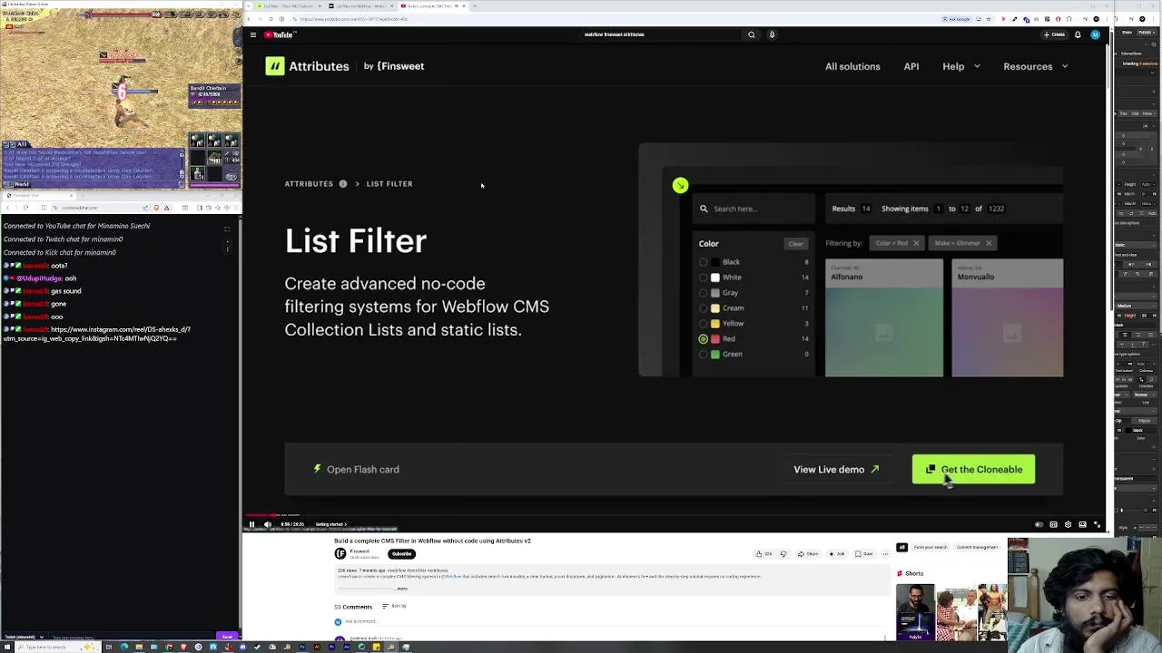1162x653 pixels.
Task: Open All solutions menu item
Action: (x=852, y=66)
